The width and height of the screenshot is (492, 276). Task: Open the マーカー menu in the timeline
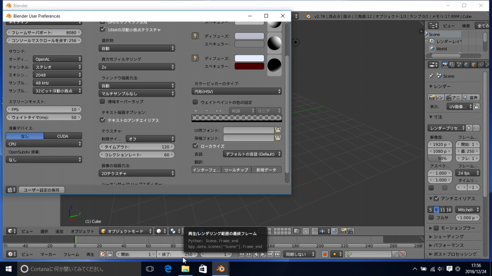pyautogui.click(x=48, y=254)
